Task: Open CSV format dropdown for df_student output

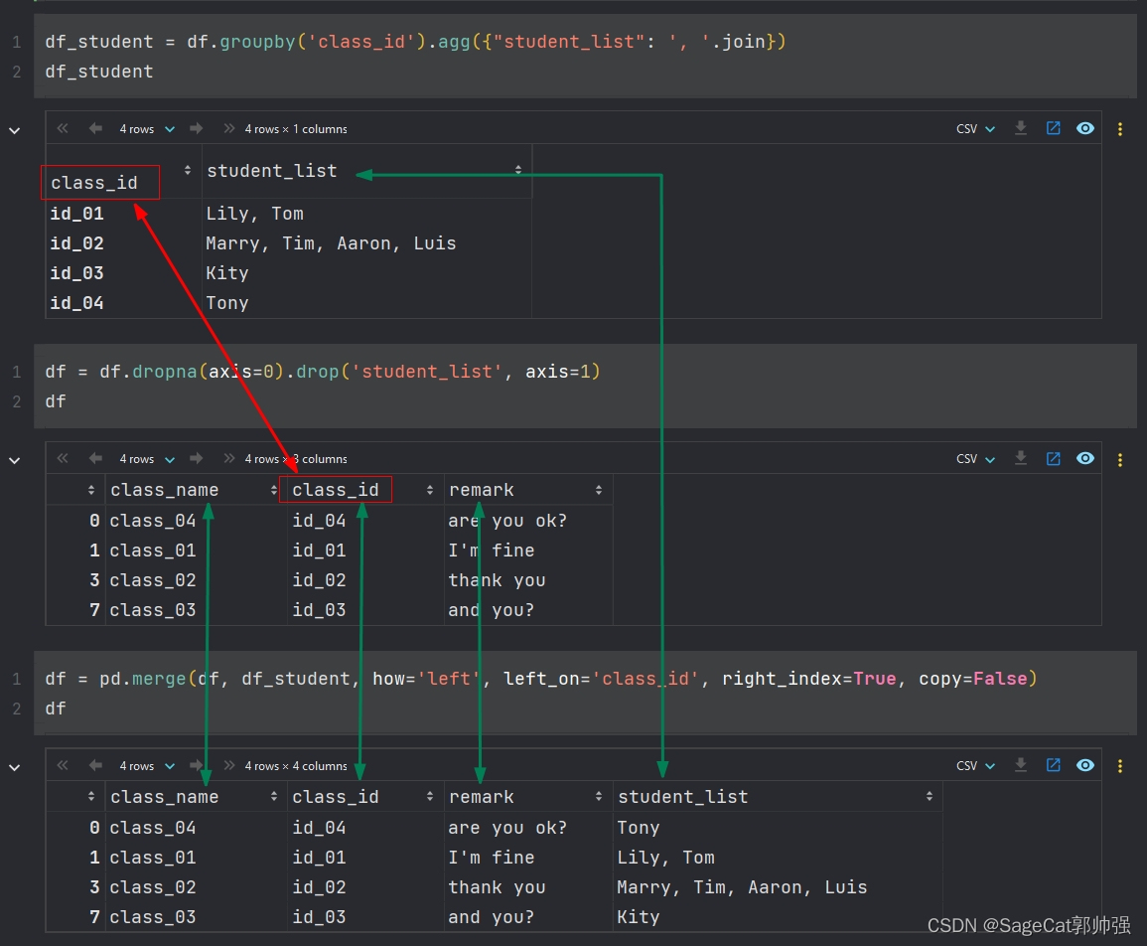Action: point(976,129)
